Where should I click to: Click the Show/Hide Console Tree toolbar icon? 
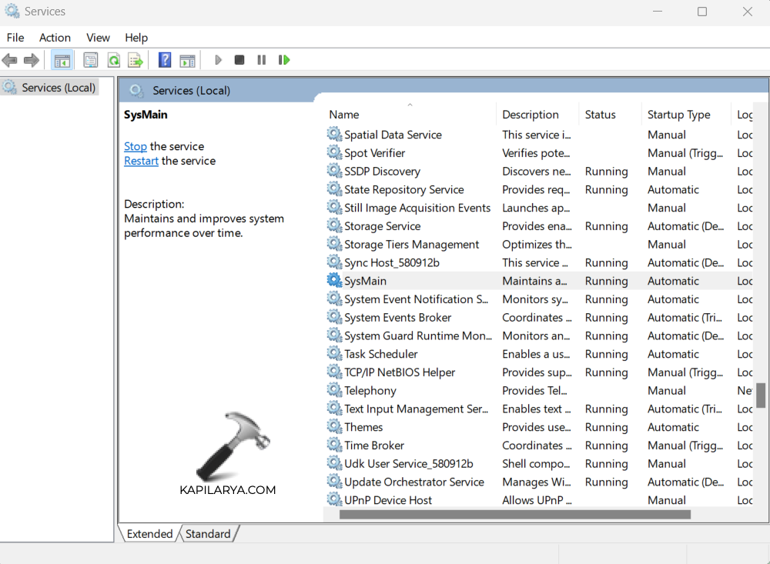click(62, 60)
